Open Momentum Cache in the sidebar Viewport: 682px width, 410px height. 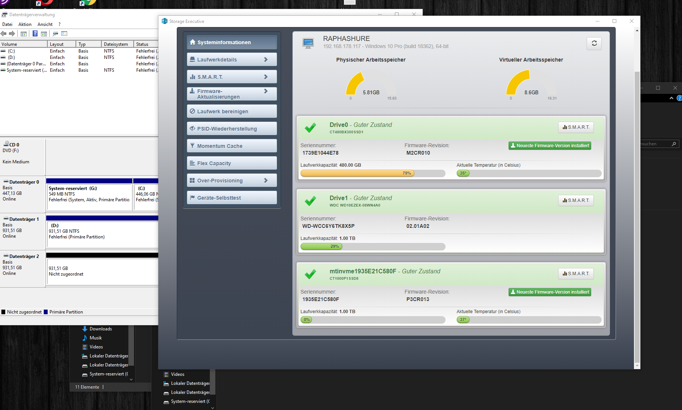coord(232,146)
